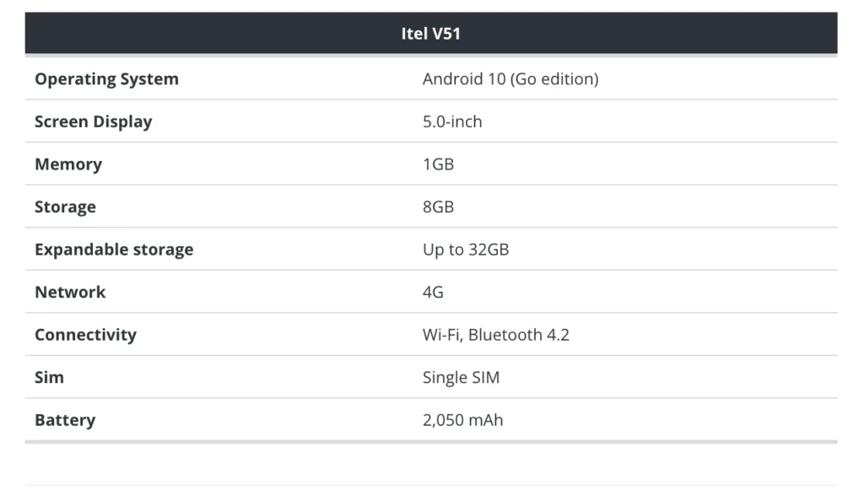864x490 pixels.
Task: Select the Storage row label
Action: (x=65, y=207)
